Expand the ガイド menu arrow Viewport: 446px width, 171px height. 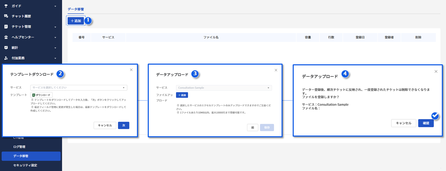pos(55,6)
